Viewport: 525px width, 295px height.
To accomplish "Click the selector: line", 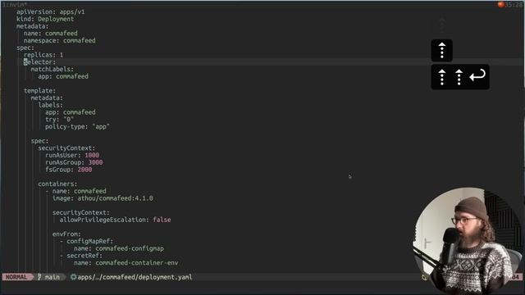I will point(39,62).
